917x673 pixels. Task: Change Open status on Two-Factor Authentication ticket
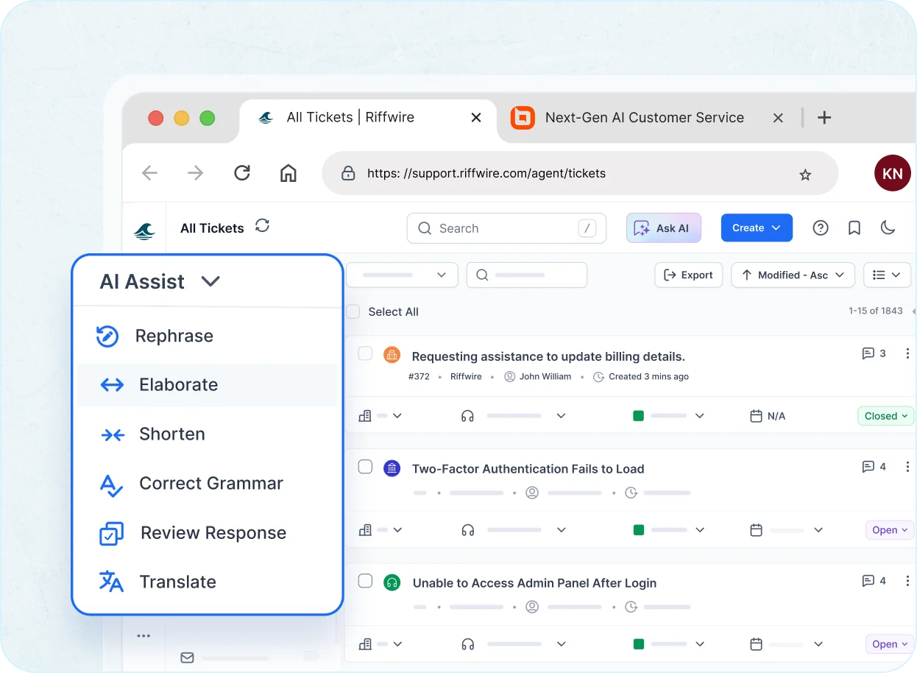point(889,530)
